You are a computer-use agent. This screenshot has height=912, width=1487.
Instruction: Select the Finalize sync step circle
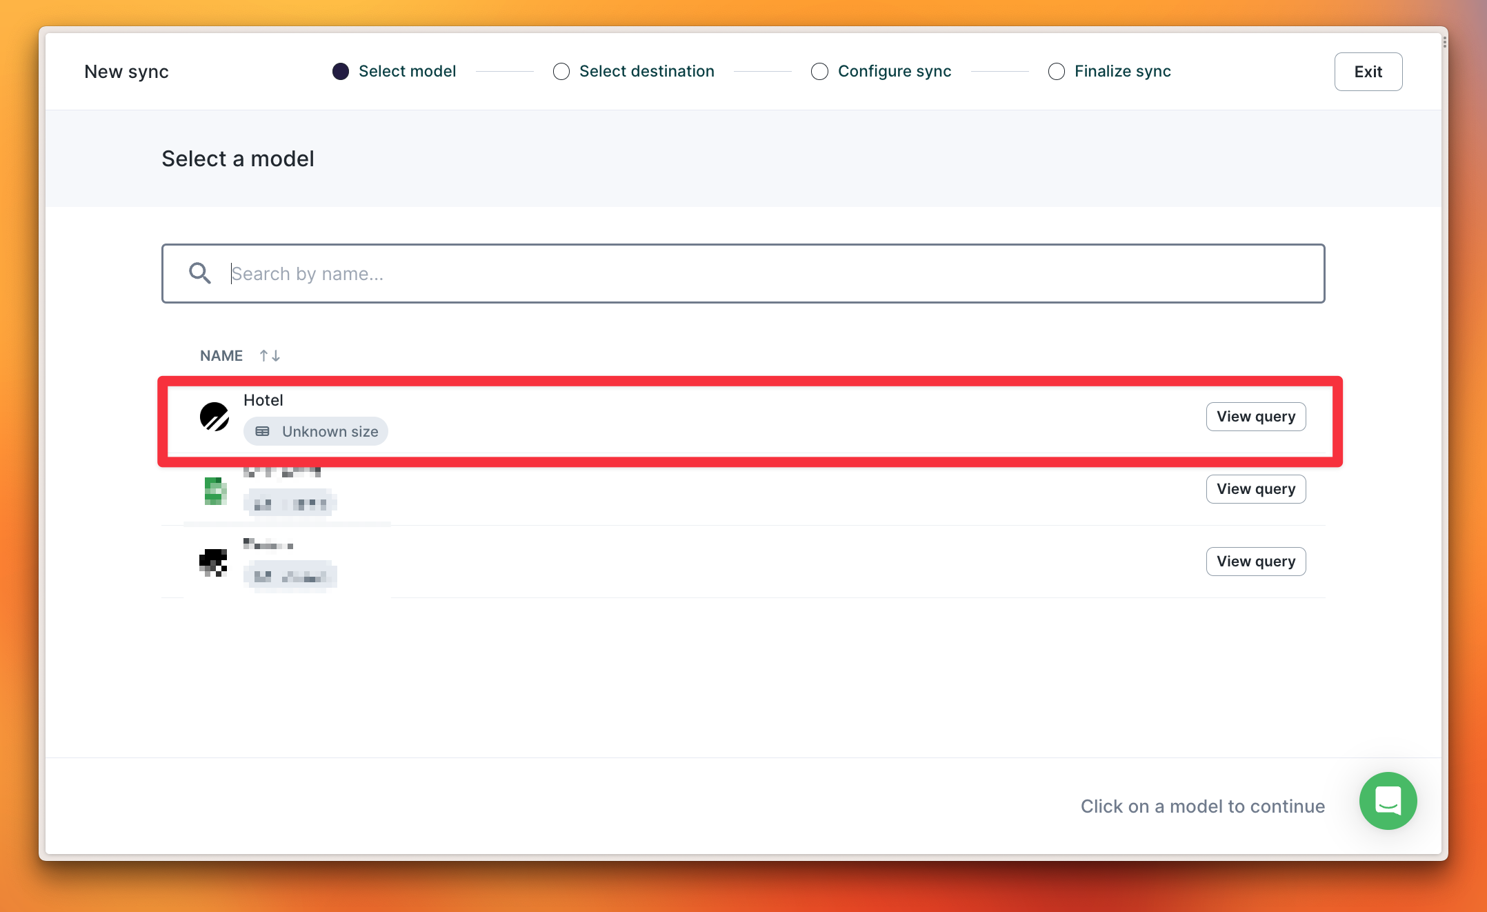(1057, 72)
